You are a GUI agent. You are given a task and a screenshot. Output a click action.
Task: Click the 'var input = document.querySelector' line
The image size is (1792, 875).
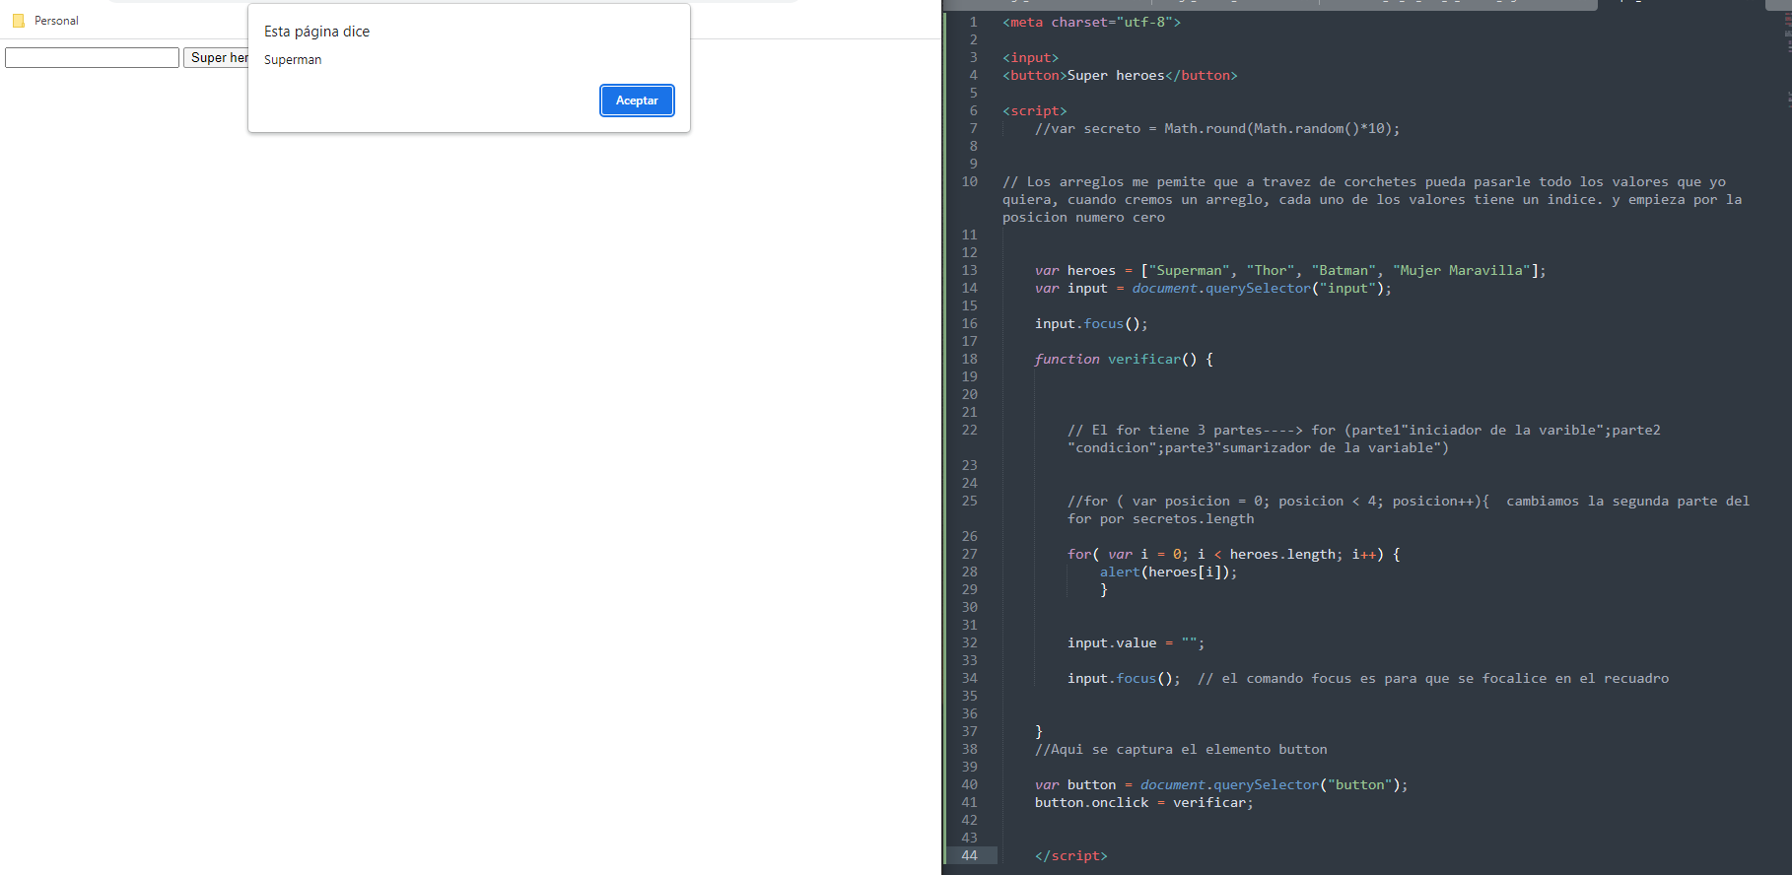click(x=1213, y=288)
